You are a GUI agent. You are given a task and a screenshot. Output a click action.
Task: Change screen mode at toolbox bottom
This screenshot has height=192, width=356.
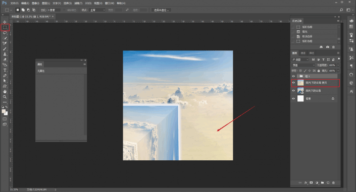(x=5, y=124)
